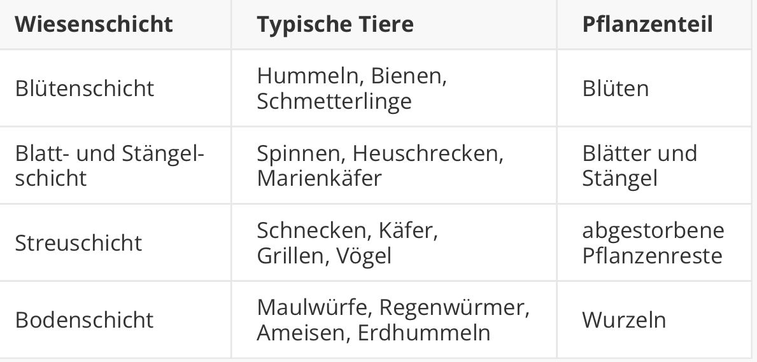Select the abgestorbene Pflanzenreste cell
Screen dimensions: 757x362
[654, 242]
